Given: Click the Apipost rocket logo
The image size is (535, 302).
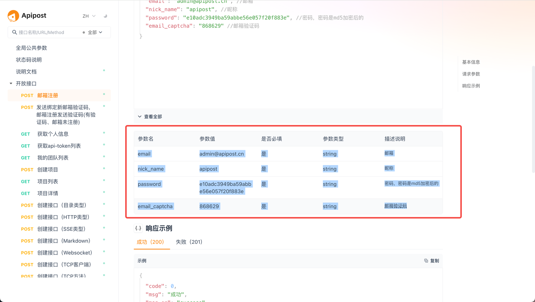Looking at the screenshot, I should tap(13, 15).
